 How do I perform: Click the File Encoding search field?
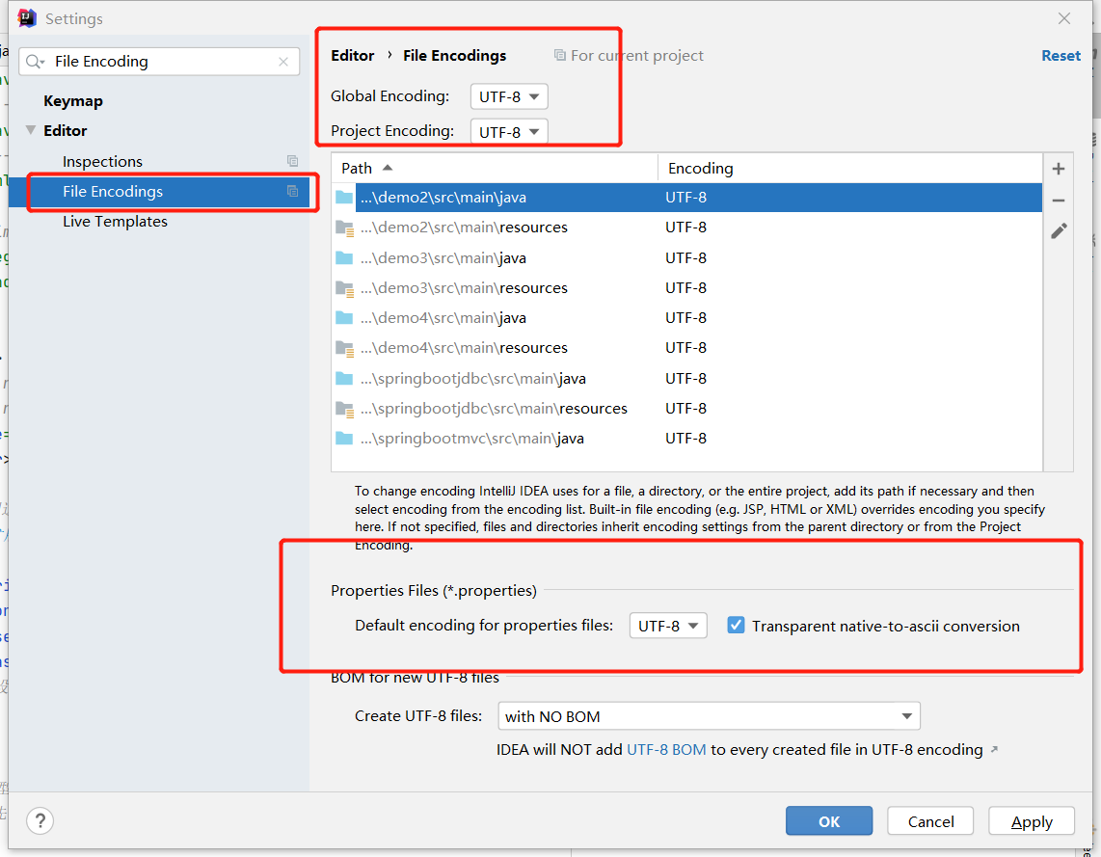[159, 62]
